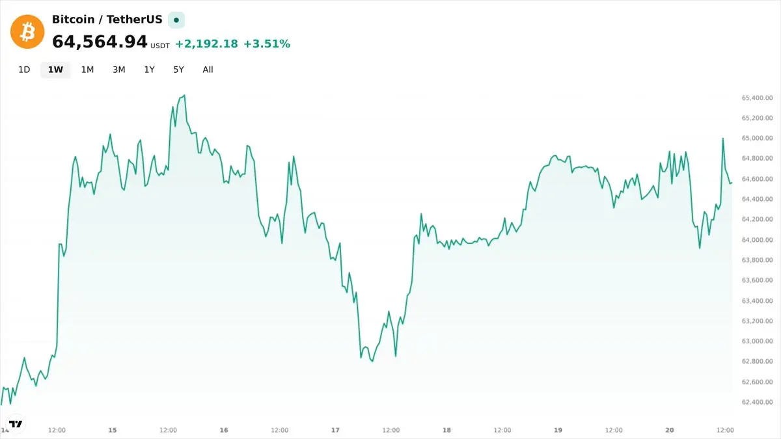Click the green market status dot indicator
Image resolution: width=781 pixels, height=439 pixels.
[x=176, y=20]
